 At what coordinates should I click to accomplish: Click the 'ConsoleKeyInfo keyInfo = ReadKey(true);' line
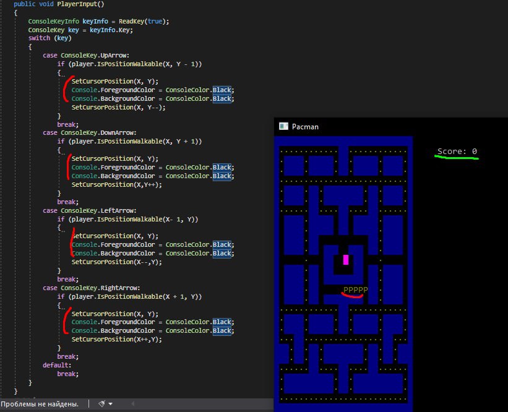(98, 22)
